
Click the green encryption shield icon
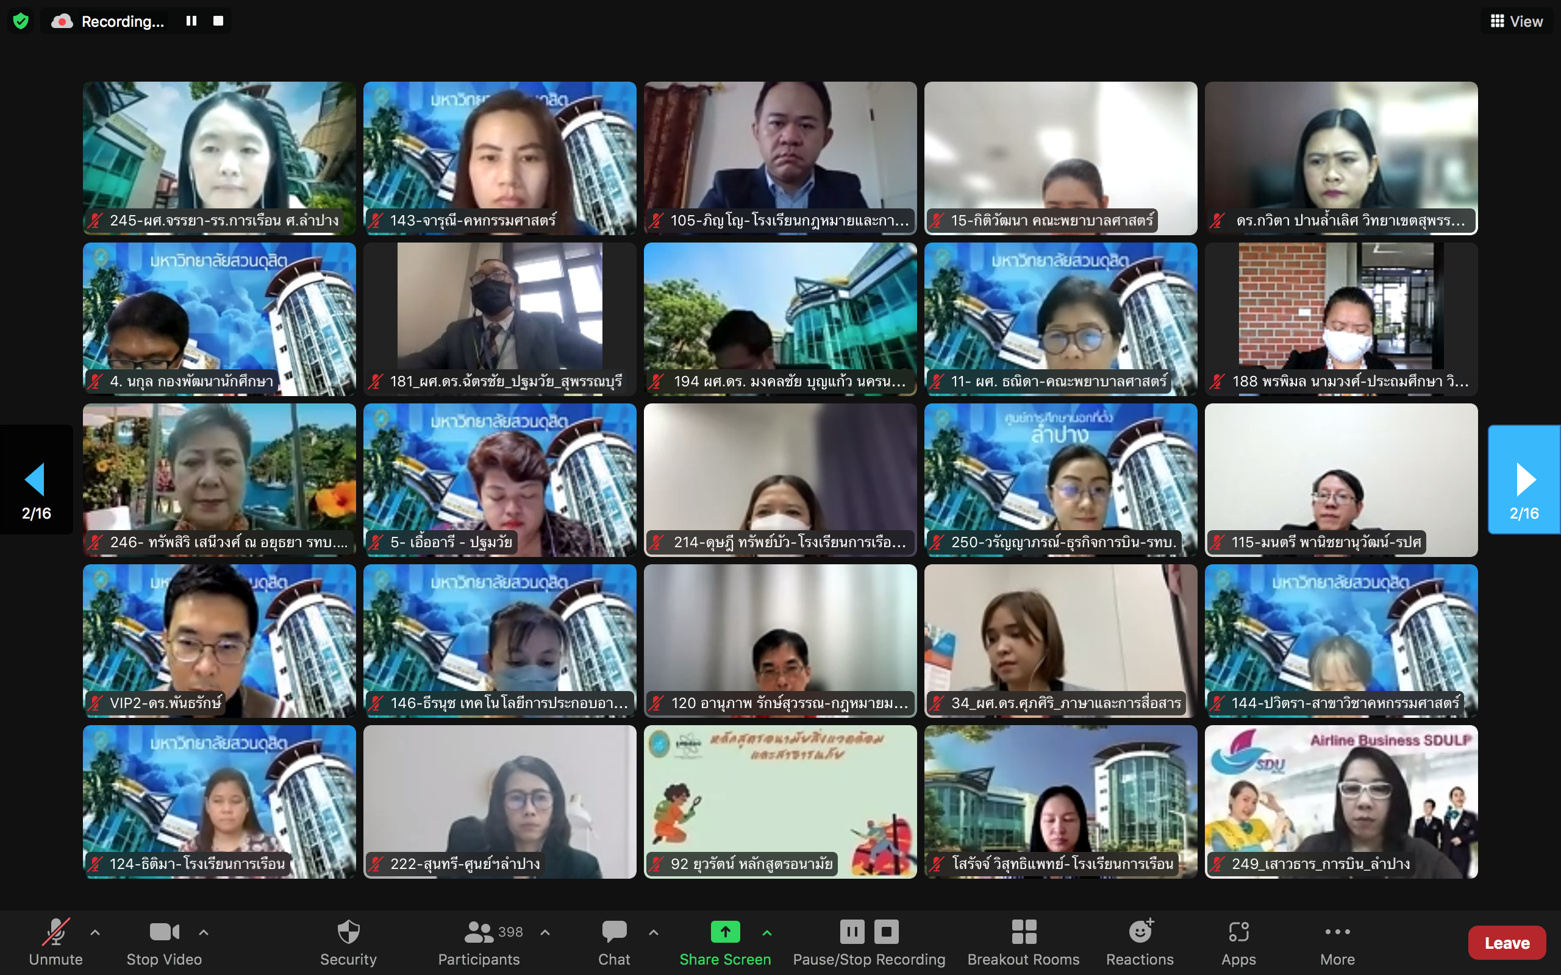pos(21,21)
